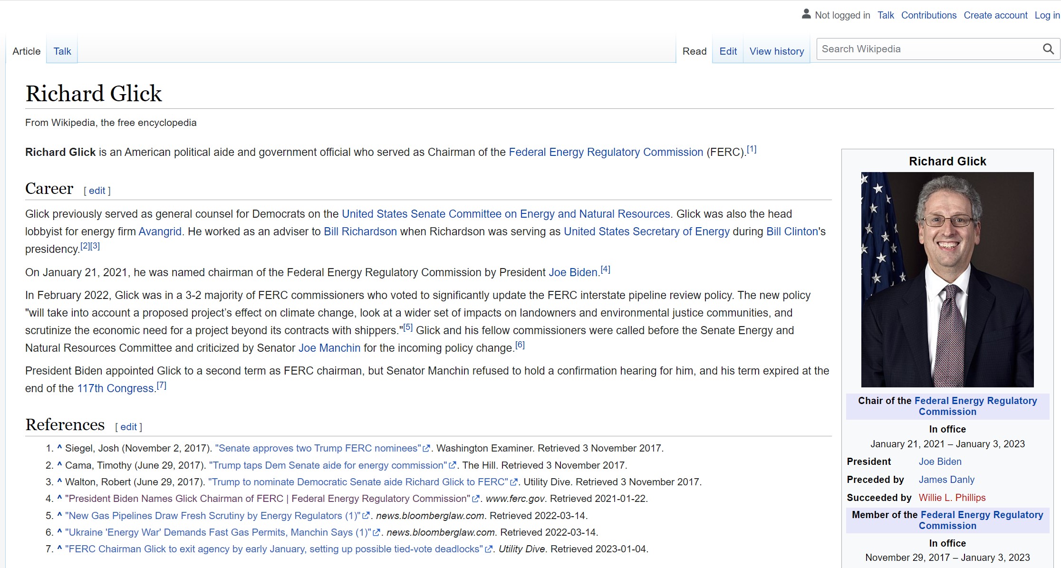Open the View history tab
Screen dimensions: 1061x568
(777, 51)
